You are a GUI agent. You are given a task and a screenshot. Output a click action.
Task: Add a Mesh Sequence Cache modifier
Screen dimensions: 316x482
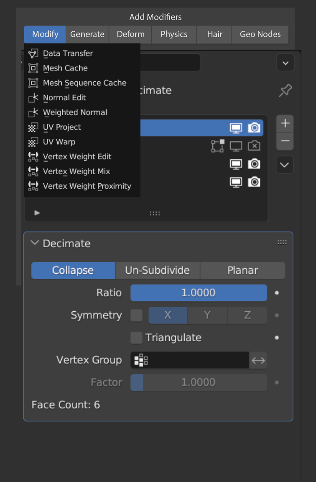click(82, 83)
